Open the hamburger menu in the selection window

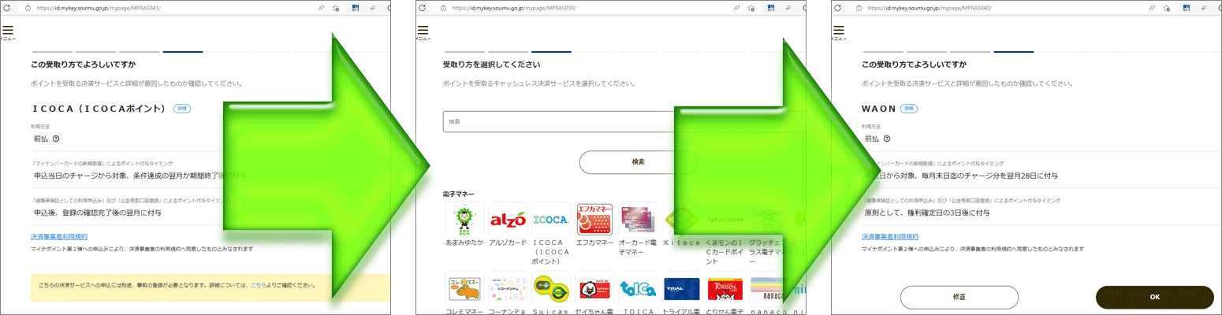[x=423, y=31]
